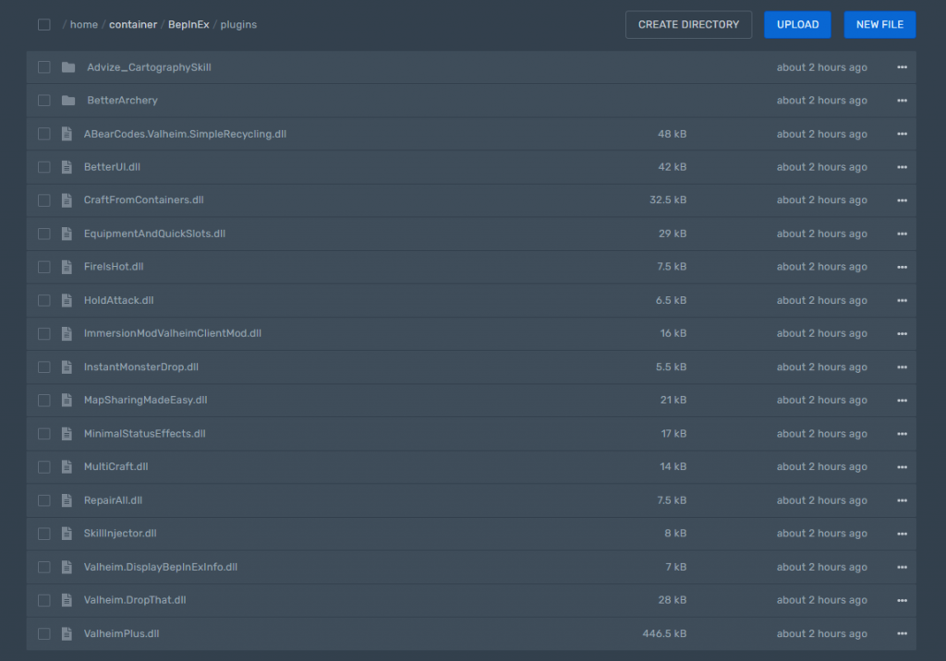The height and width of the screenshot is (661, 946).
Task: Open the three-dot menu for HoldAttack.dll
Action: pos(902,300)
